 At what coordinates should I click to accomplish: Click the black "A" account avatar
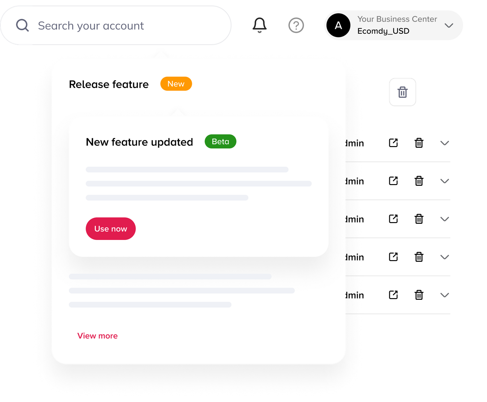(x=338, y=25)
